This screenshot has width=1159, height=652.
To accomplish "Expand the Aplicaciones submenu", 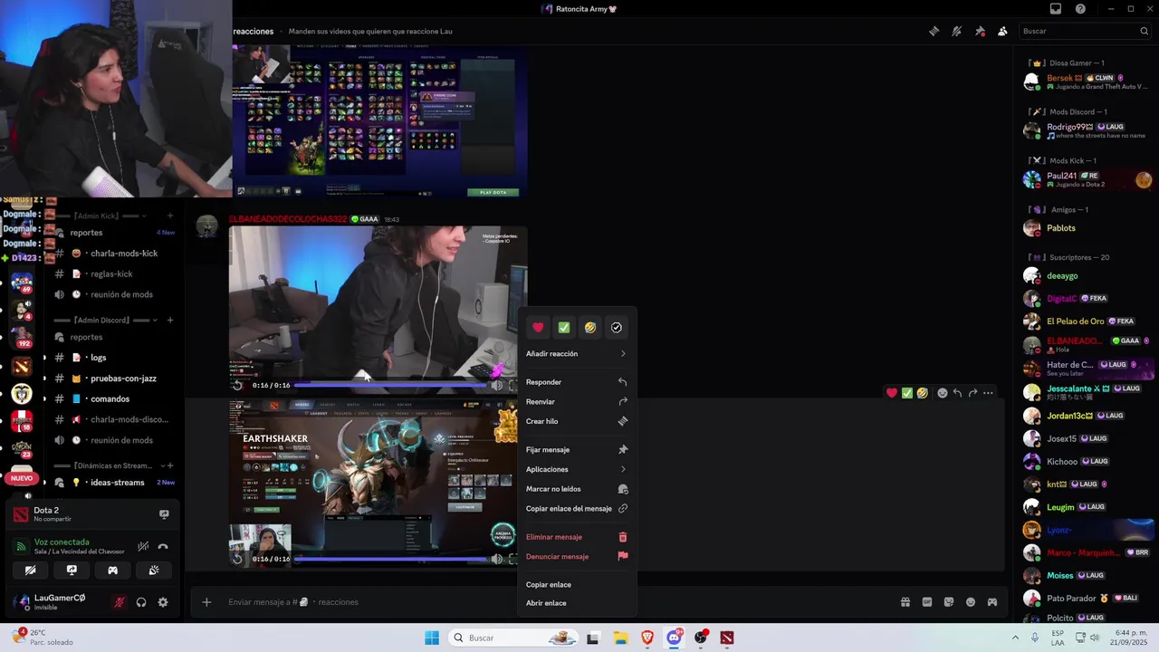I will [577, 469].
